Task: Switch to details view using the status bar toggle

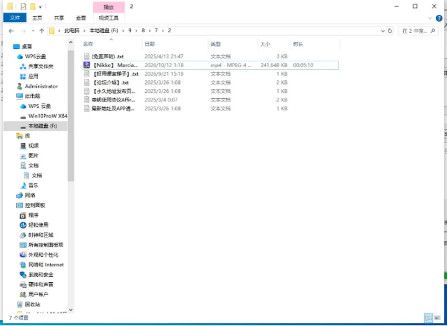Action: click(428, 318)
